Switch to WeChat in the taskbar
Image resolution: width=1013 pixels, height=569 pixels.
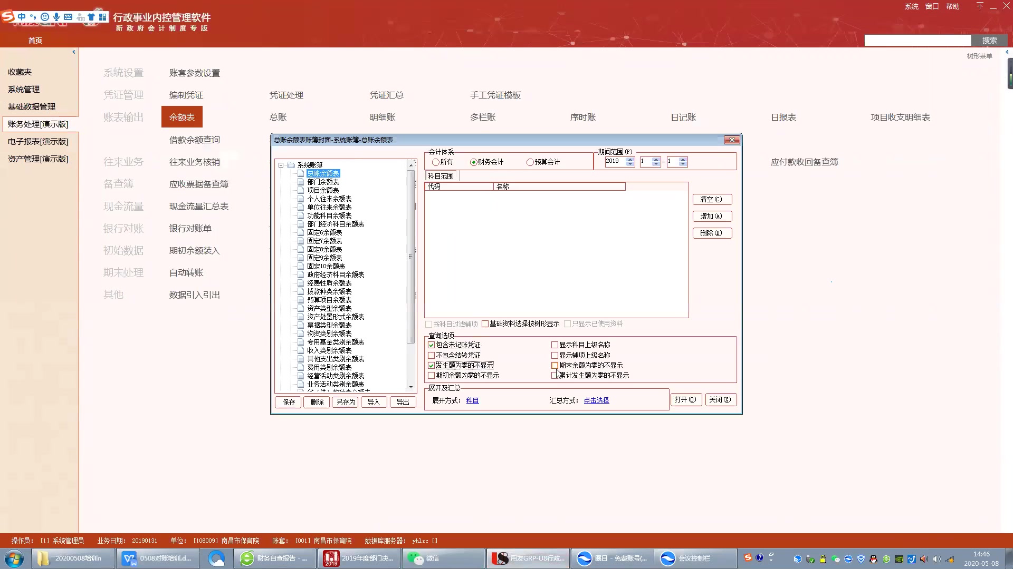point(444,558)
